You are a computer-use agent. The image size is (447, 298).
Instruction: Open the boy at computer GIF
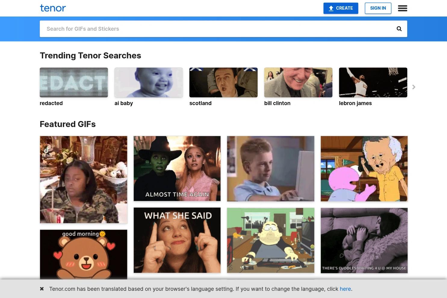click(x=271, y=169)
